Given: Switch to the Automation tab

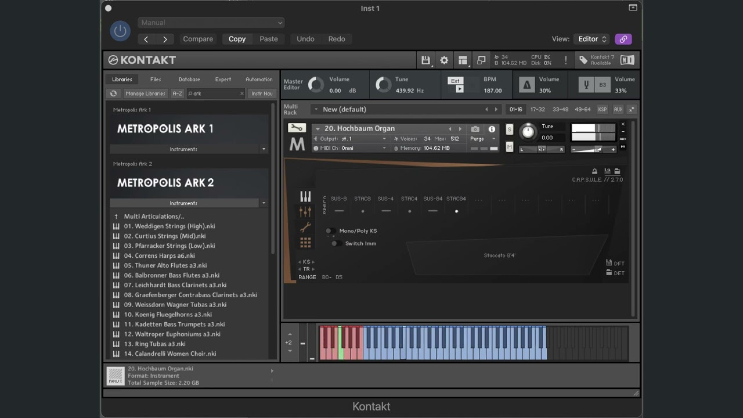Looking at the screenshot, I should (259, 80).
